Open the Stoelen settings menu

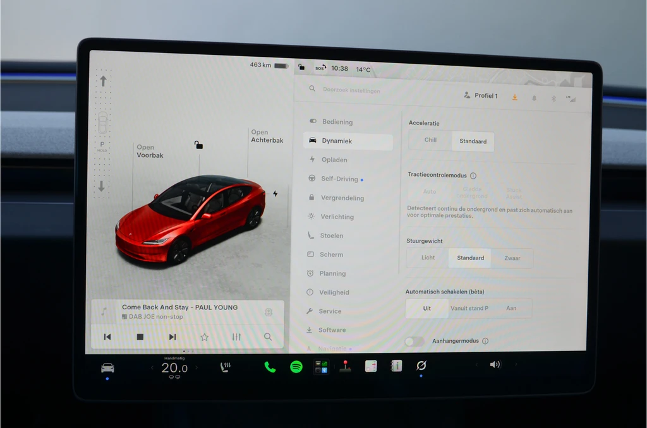point(346,235)
